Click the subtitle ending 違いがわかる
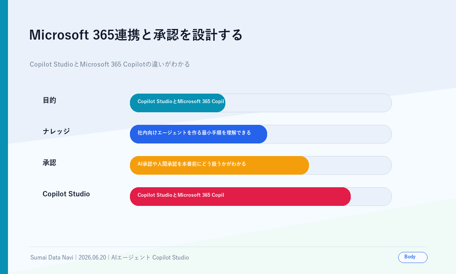Viewport: 456px width, 274px height. click(x=110, y=64)
